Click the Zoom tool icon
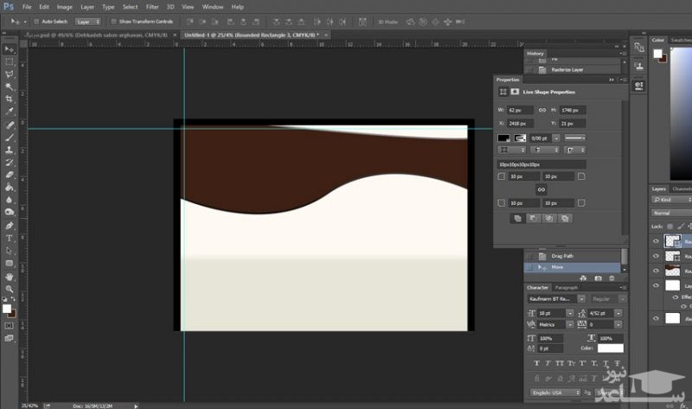Screen dimensions: 692x409 point(9,289)
